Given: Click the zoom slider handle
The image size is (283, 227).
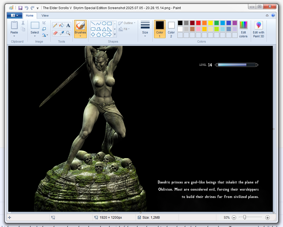Looking at the screenshot, I should pyautogui.click(x=244, y=217).
